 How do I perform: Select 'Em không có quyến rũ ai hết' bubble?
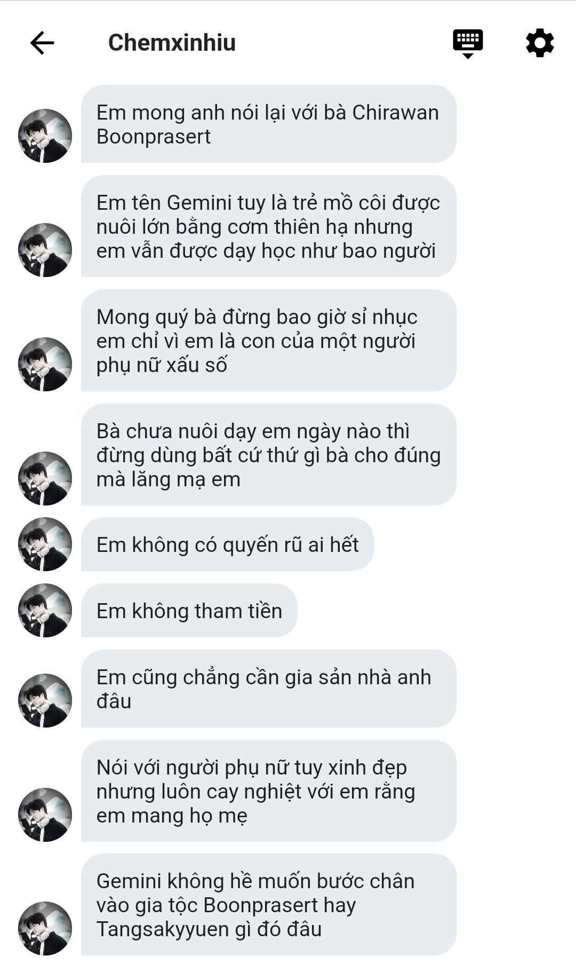pos(227,544)
